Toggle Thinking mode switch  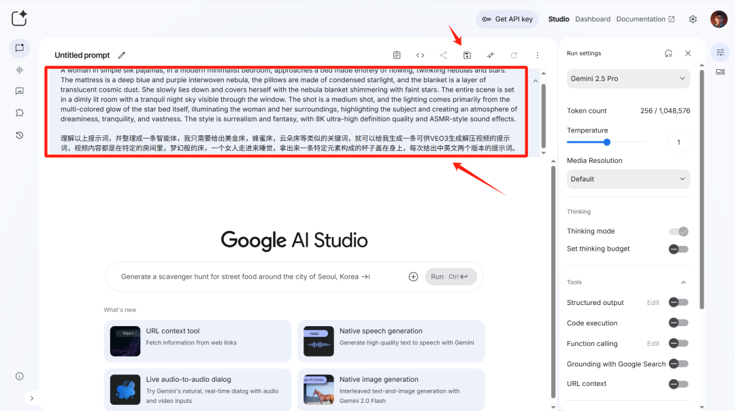point(679,231)
